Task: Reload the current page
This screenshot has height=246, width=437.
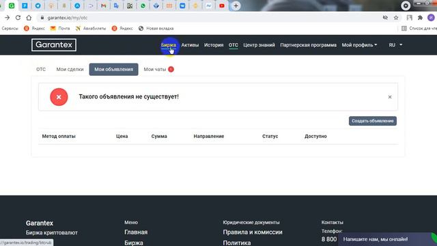Action: pos(18,18)
